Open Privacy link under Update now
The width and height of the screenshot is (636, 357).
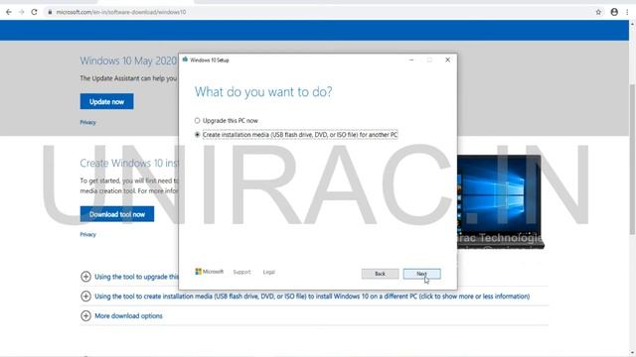point(87,122)
